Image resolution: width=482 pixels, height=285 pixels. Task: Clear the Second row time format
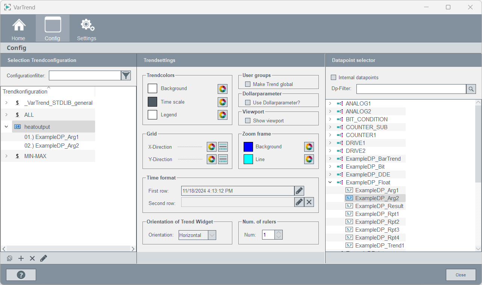point(309,202)
